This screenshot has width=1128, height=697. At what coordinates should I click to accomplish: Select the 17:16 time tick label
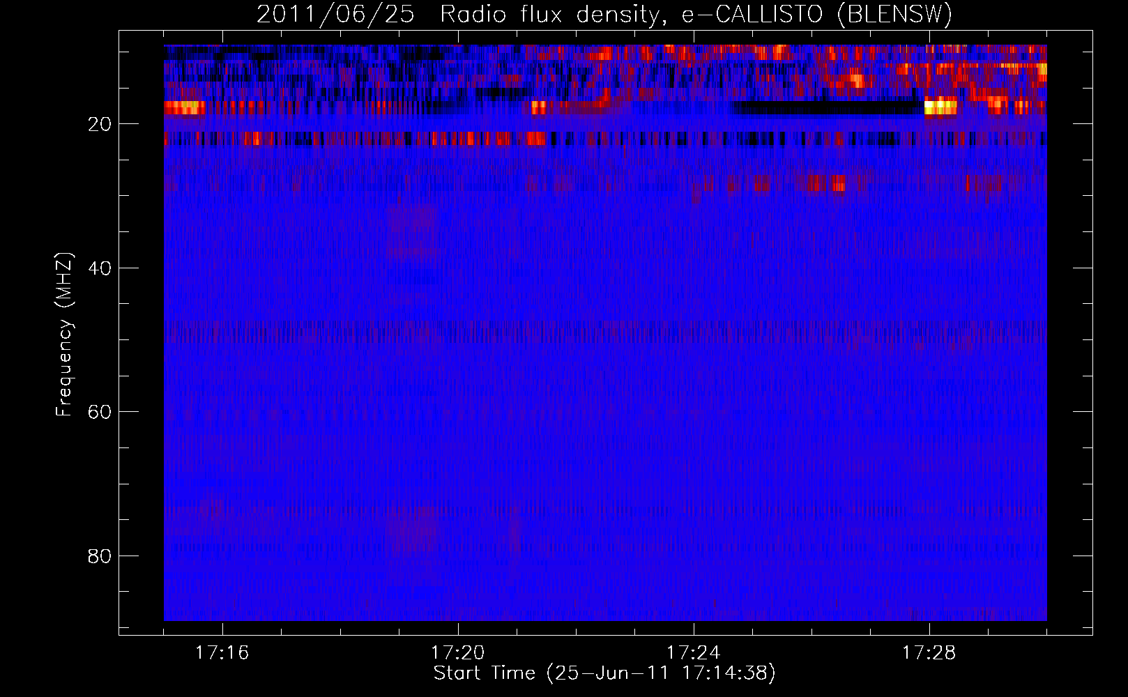coord(222,653)
